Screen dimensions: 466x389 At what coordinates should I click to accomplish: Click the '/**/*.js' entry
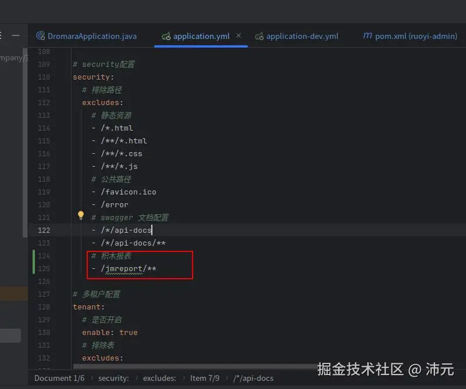click(x=119, y=166)
